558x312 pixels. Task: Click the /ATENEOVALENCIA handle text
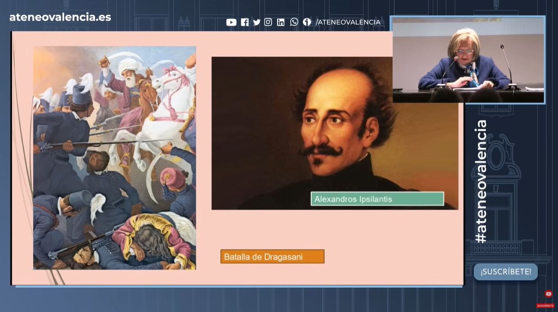[x=348, y=22]
